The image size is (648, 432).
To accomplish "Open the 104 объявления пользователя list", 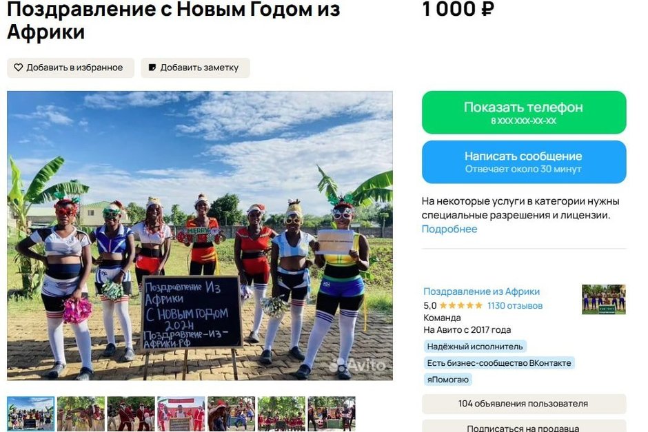I will pyautogui.click(x=524, y=404).
